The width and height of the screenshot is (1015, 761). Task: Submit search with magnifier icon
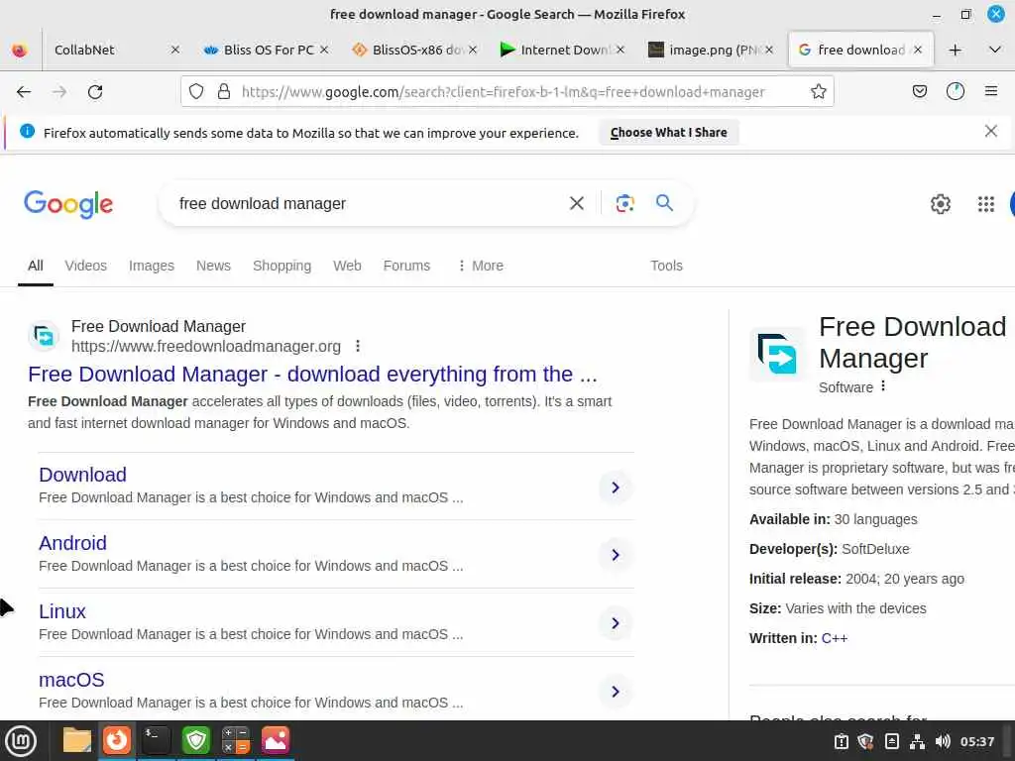pos(664,202)
